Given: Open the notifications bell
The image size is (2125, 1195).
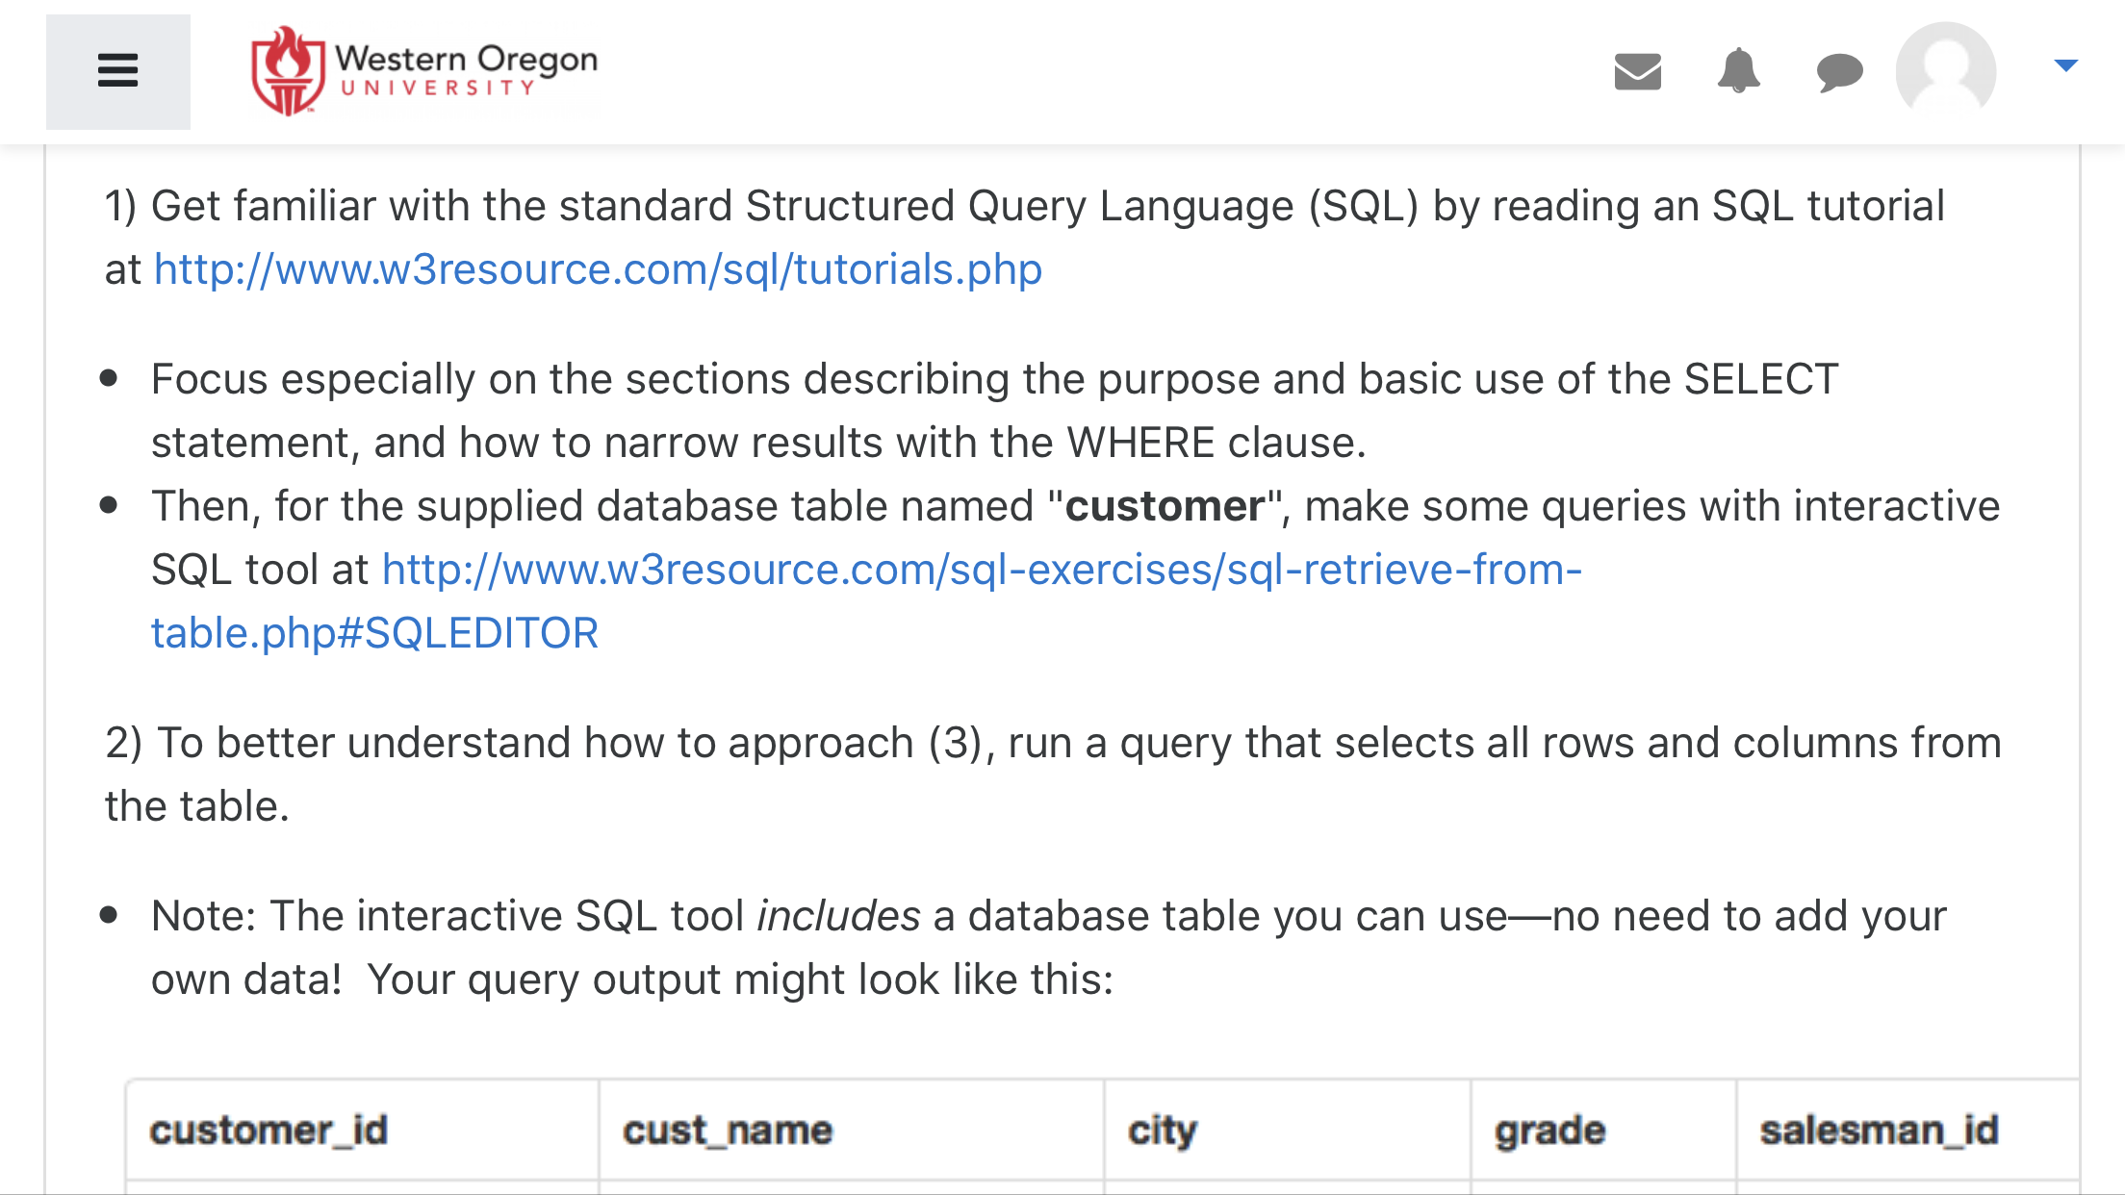Looking at the screenshot, I should point(1738,70).
